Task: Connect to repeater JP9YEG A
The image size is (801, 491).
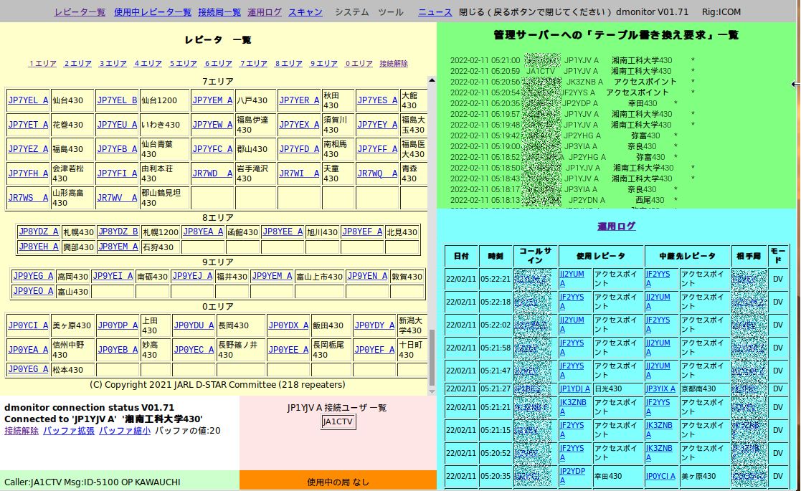Action: click(x=33, y=276)
